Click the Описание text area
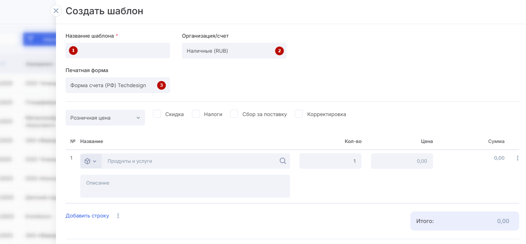This screenshot has height=244, width=526. (x=185, y=186)
